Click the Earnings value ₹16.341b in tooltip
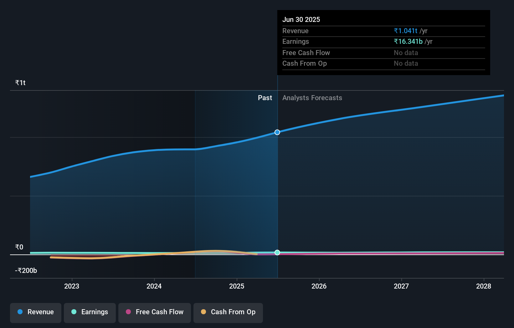 [408, 41]
